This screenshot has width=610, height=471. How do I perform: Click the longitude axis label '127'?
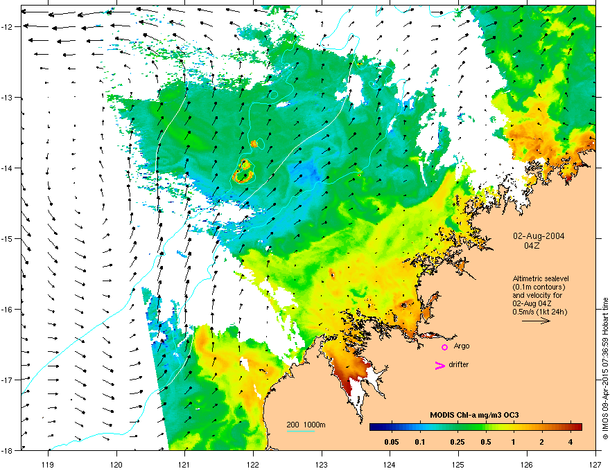click(x=595, y=464)
